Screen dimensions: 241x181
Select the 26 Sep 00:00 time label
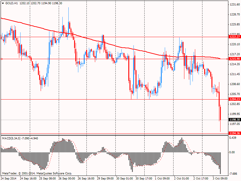tap(67, 179)
